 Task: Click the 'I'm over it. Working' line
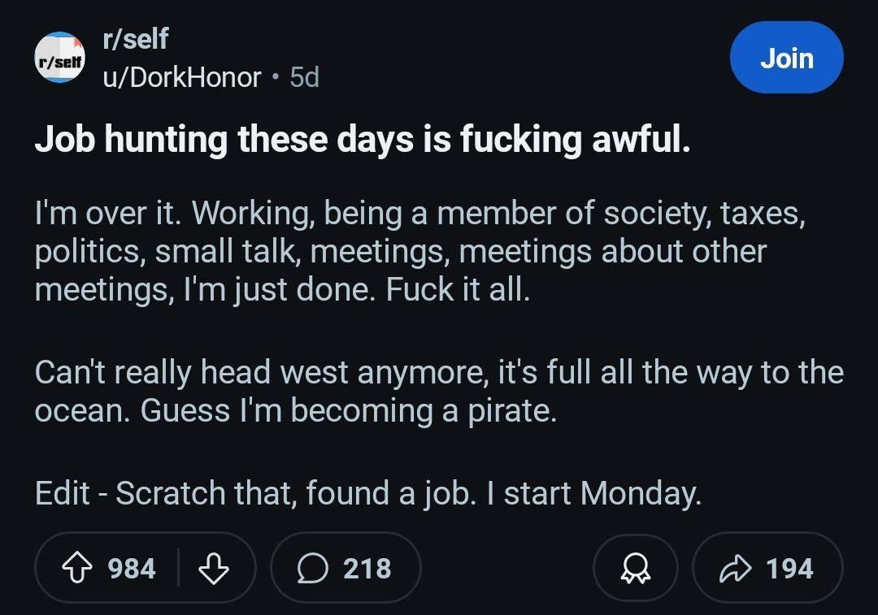coord(420,213)
